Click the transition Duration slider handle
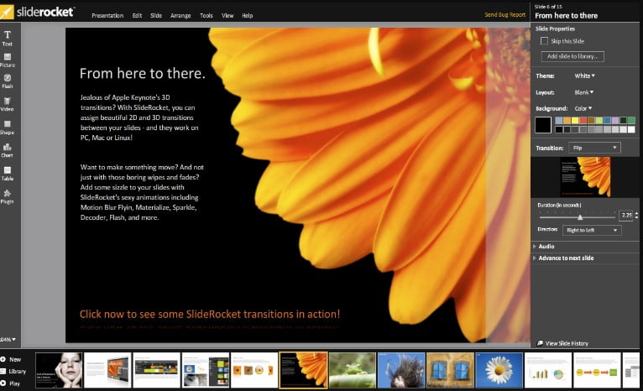 [x=580, y=216]
